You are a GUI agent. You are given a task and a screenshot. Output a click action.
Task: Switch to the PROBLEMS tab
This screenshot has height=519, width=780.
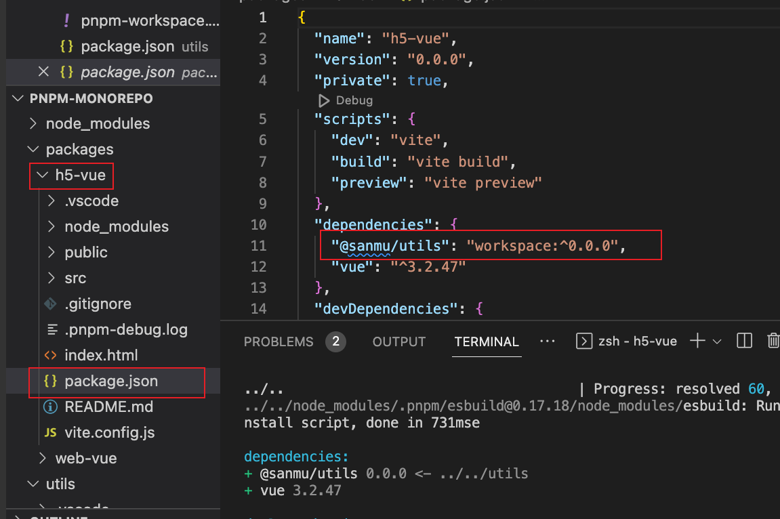279,341
